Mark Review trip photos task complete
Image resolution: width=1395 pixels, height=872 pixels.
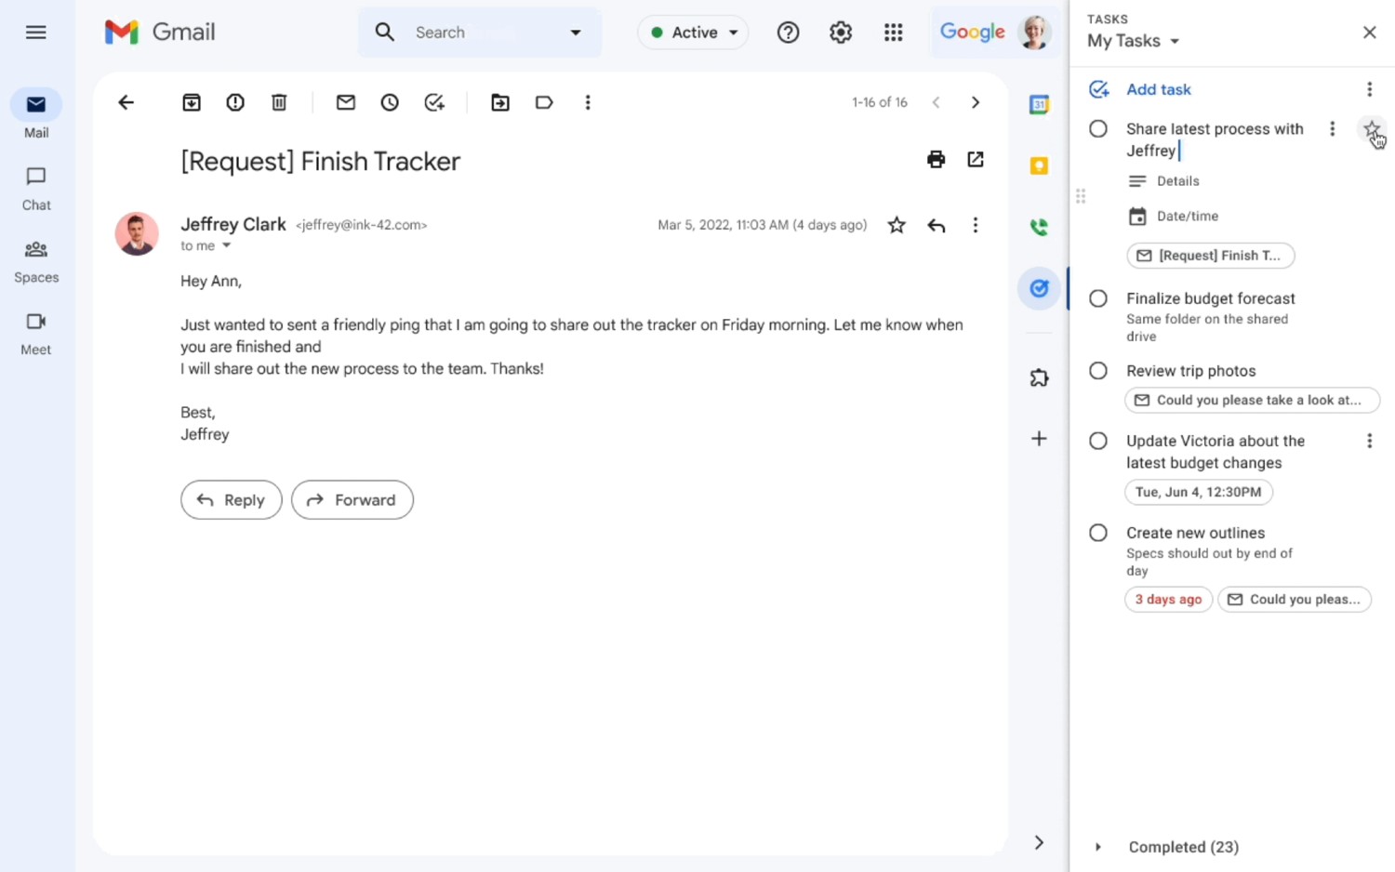[1098, 371]
